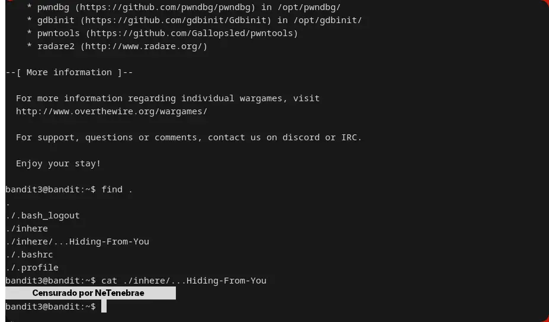This screenshot has width=549, height=322.
Task: Click the terminal cursor block at the prompt
Action: pyautogui.click(x=104, y=307)
